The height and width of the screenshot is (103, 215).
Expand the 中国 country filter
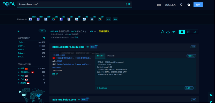coord(19,68)
